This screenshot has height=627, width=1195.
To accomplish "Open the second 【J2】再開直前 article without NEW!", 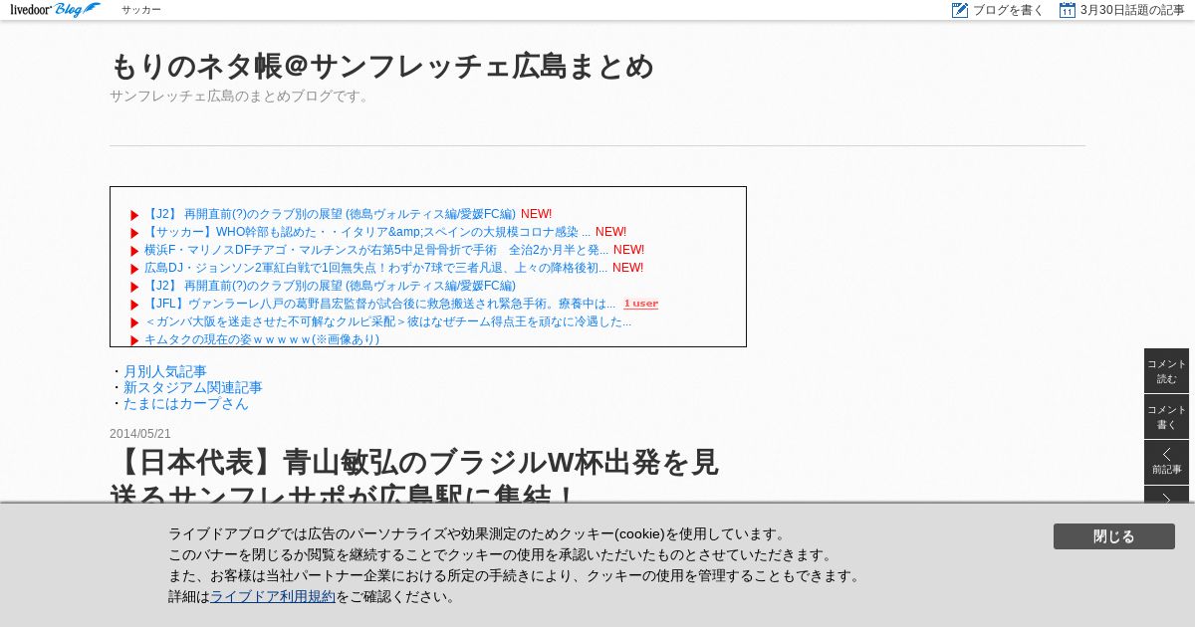I will [330, 286].
